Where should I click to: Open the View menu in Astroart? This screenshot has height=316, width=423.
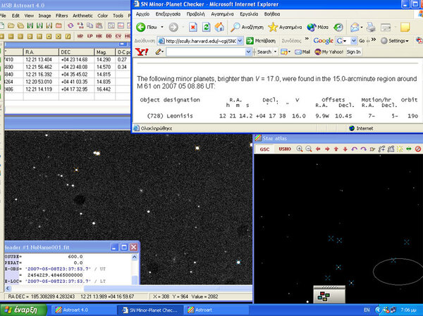[29, 15]
